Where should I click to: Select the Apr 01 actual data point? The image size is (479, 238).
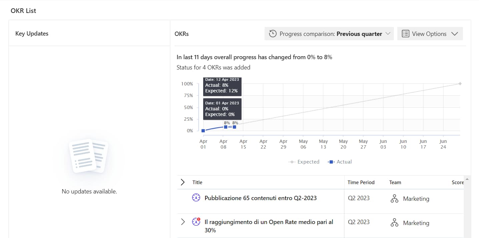(203, 131)
